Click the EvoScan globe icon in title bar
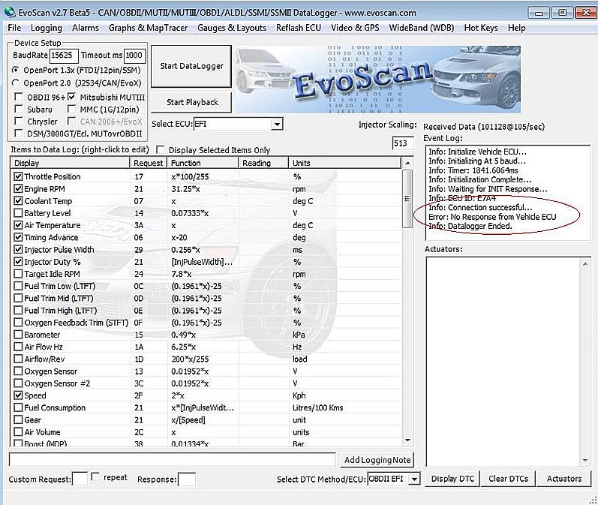 (x=10, y=12)
